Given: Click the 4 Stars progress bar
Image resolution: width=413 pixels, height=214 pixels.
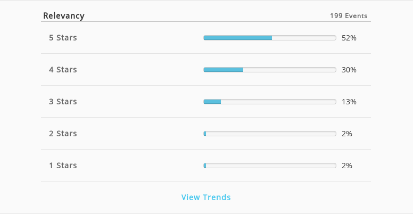Looking at the screenshot, I should tap(270, 70).
